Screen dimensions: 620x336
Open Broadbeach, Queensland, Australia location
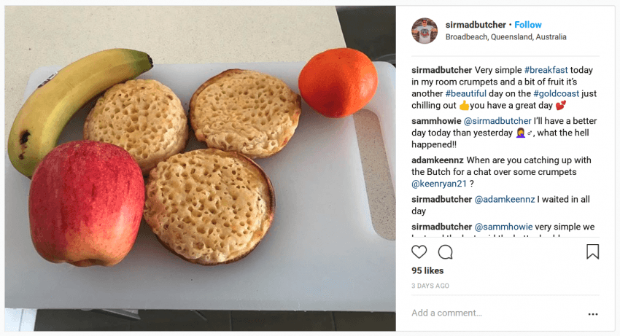click(x=505, y=36)
